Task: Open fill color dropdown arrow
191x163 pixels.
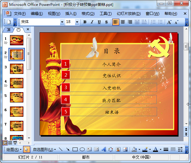Action: [x=139, y=149]
